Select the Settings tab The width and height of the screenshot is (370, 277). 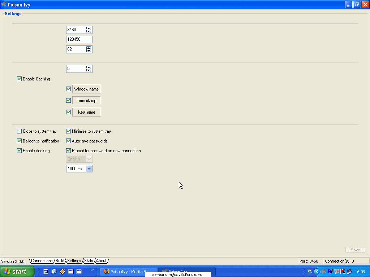[74, 261]
